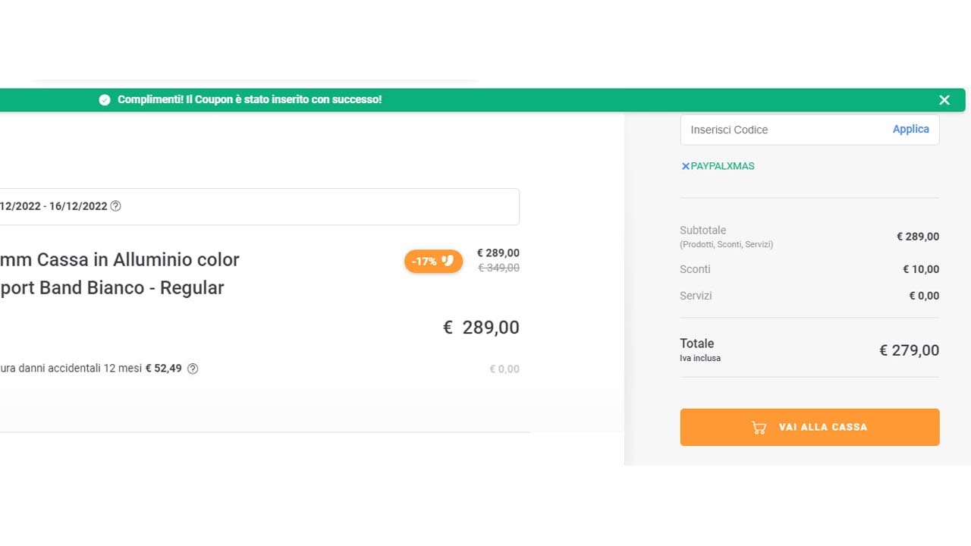
Task: Click the help icon next to € 52,49
Action: pos(192,368)
